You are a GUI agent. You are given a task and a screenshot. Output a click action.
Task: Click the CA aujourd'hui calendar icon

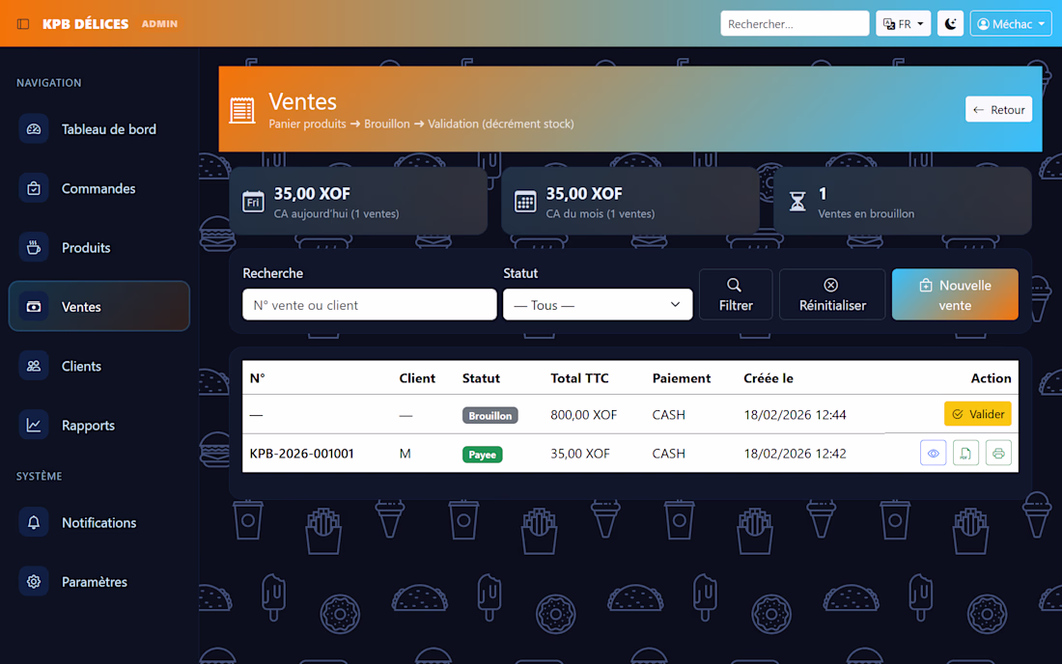pyautogui.click(x=253, y=202)
